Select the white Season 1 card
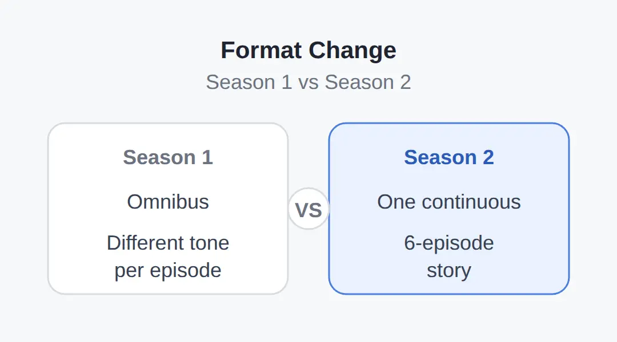 168,209
